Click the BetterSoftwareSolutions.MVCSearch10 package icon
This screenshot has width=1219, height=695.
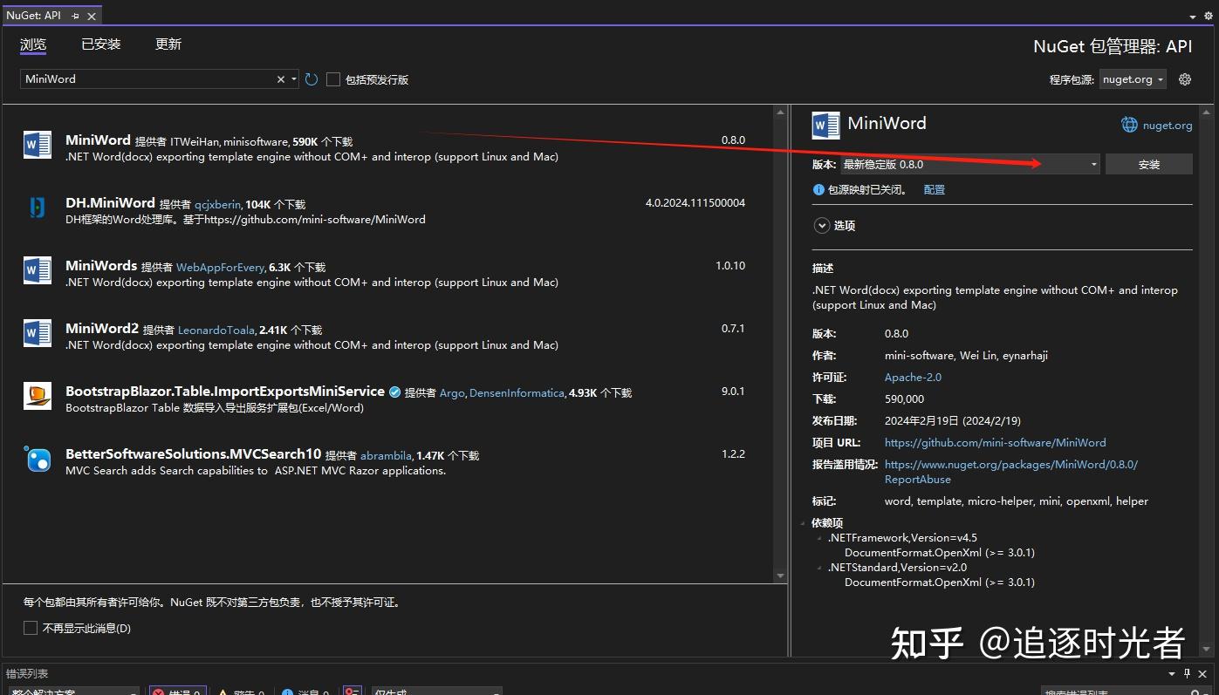pos(38,459)
